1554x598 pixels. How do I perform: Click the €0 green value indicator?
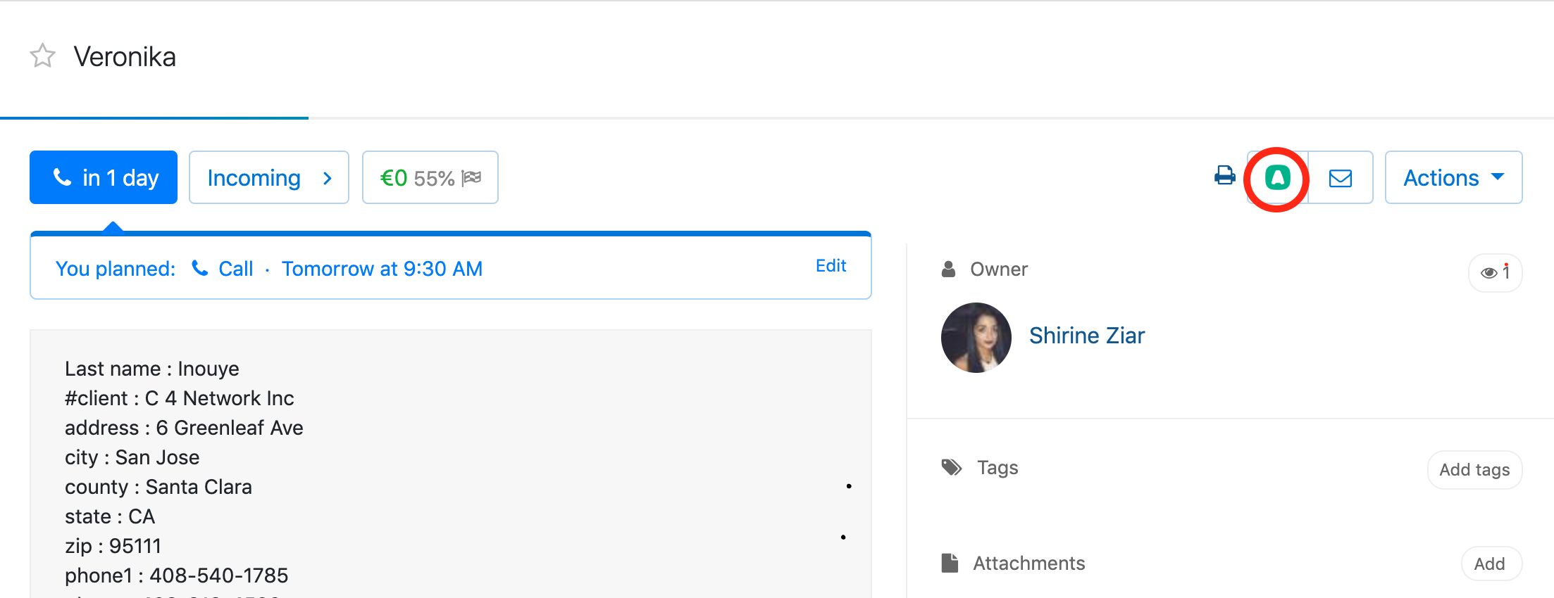(393, 177)
